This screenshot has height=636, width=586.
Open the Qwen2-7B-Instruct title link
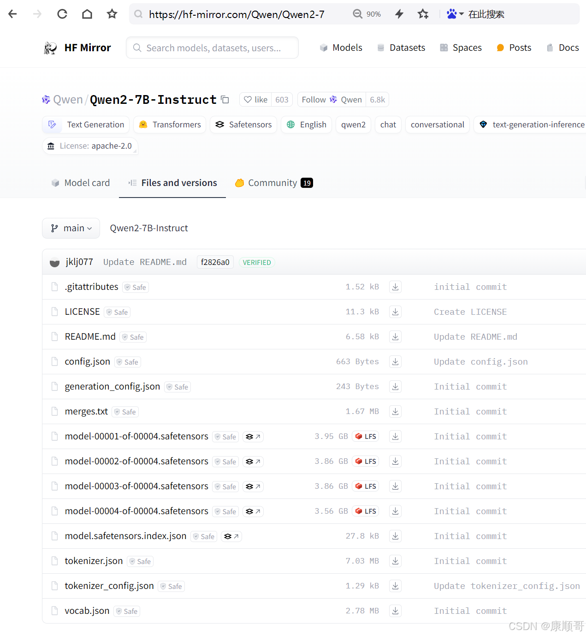pyautogui.click(x=153, y=100)
